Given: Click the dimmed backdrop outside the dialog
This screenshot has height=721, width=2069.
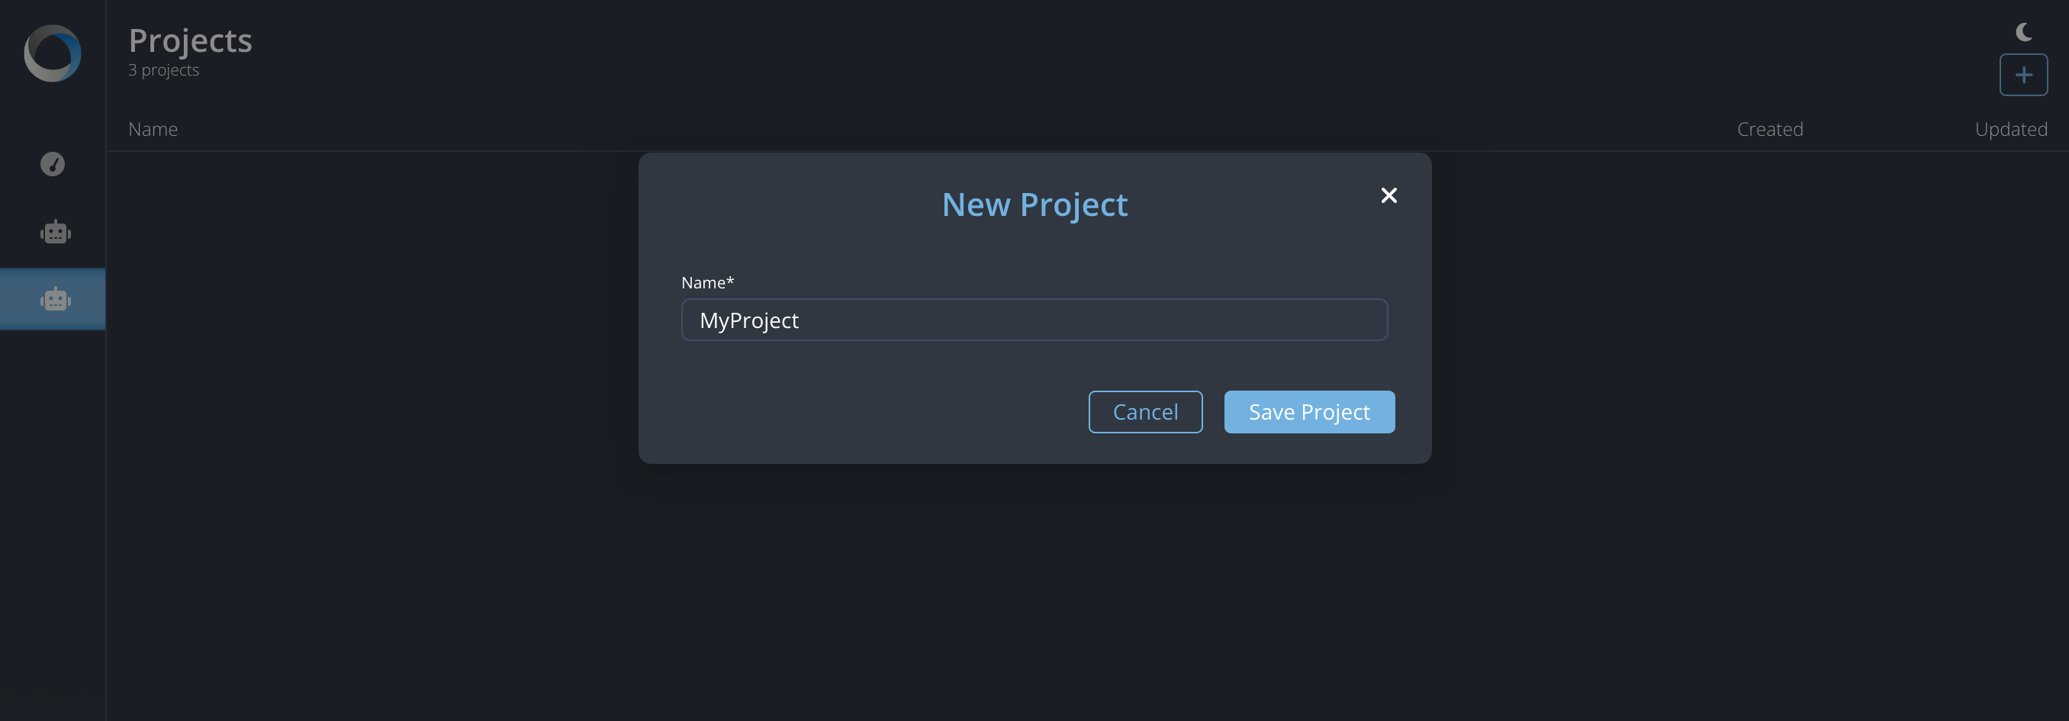Looking at the screenshot, I should (x=1034, y=594).
